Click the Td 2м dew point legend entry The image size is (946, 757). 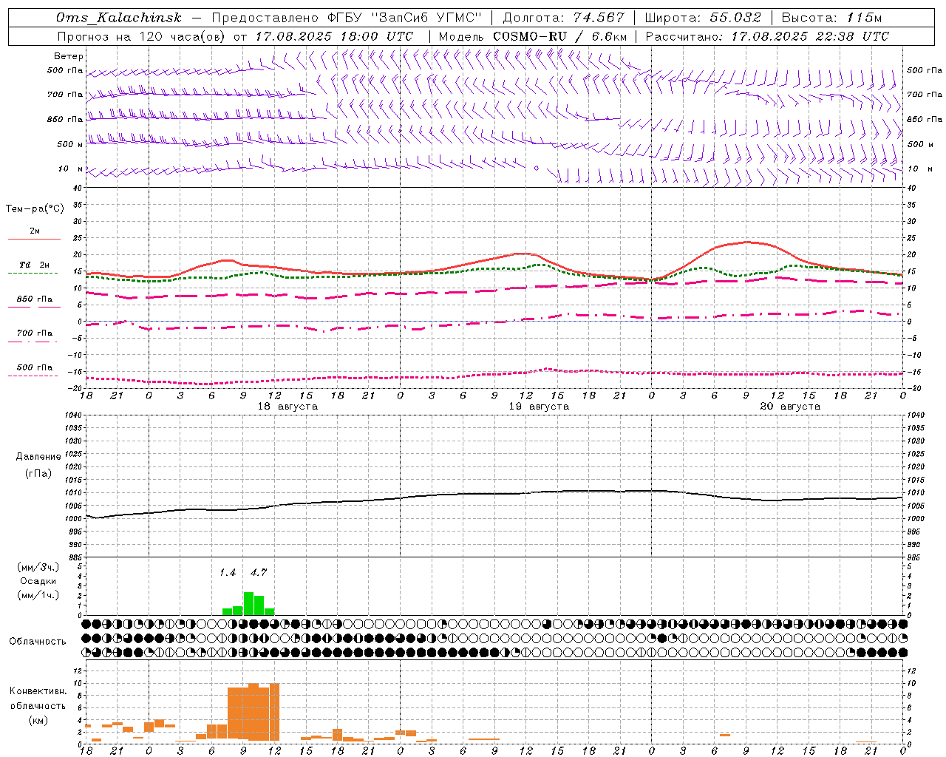(x=35, y=265)
